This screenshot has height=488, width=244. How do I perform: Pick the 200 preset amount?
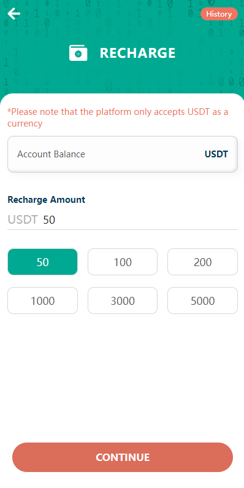[203, 262]
